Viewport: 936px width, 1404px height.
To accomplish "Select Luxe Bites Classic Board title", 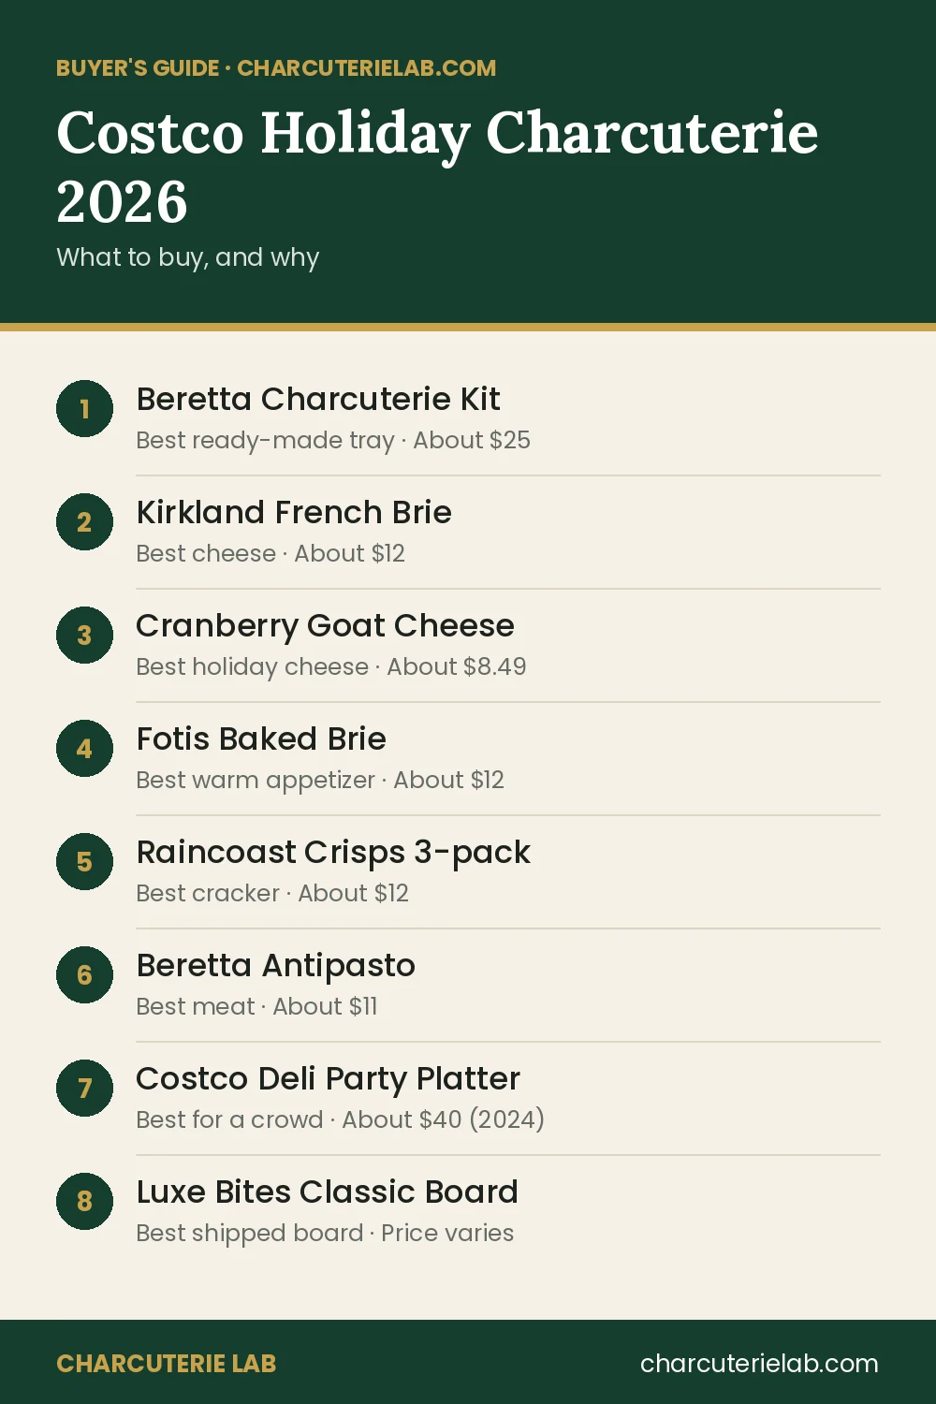I will 327,1192.
